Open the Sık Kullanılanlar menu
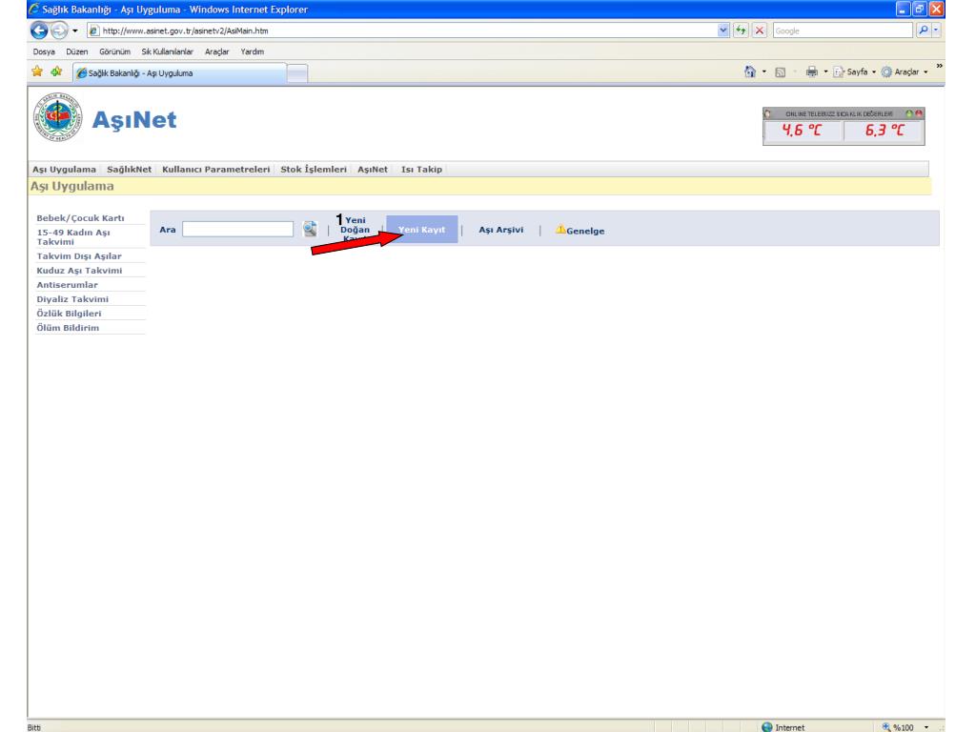Viewport: 976px width, 732px height. point(167,51)
